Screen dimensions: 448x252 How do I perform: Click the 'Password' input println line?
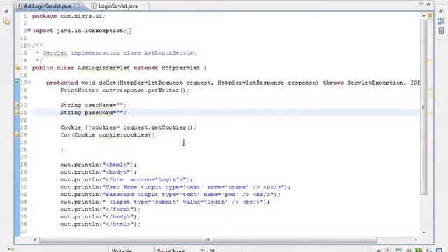tap(170, 195)
